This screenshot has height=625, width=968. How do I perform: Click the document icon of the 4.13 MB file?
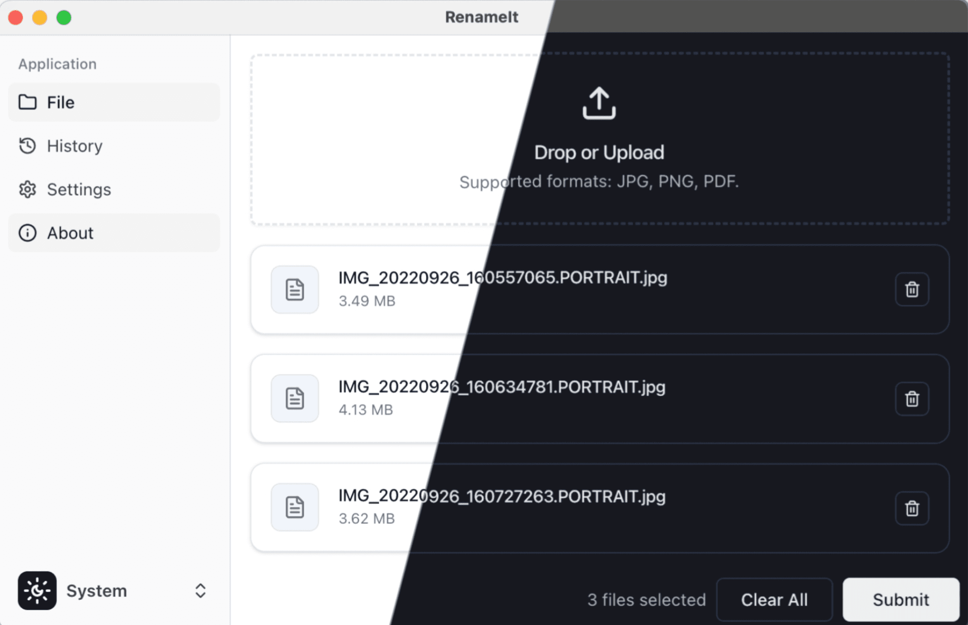coord(294,398)
